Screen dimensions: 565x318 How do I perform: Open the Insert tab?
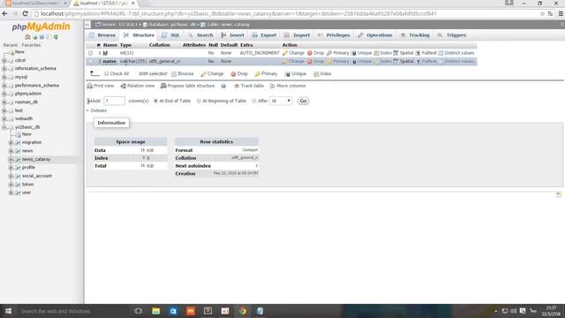point(233,35)
